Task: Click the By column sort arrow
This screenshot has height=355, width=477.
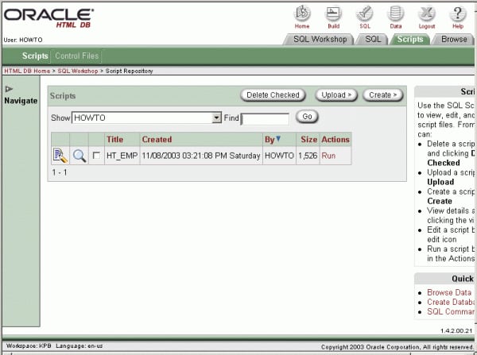Action: click(x=278, y=139)
